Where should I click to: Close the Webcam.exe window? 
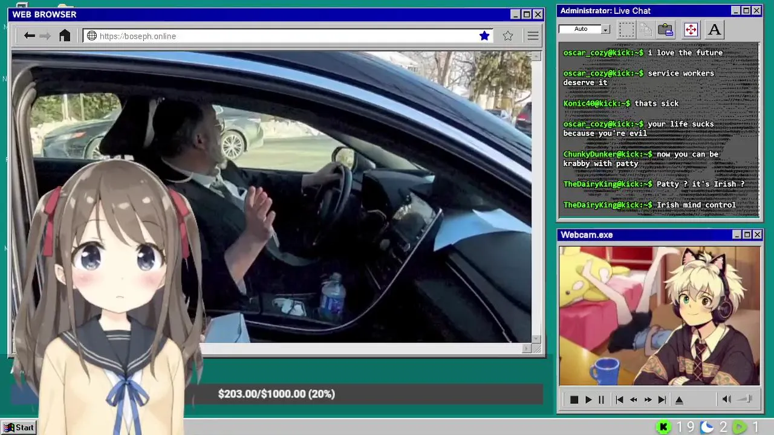(758, 234)
